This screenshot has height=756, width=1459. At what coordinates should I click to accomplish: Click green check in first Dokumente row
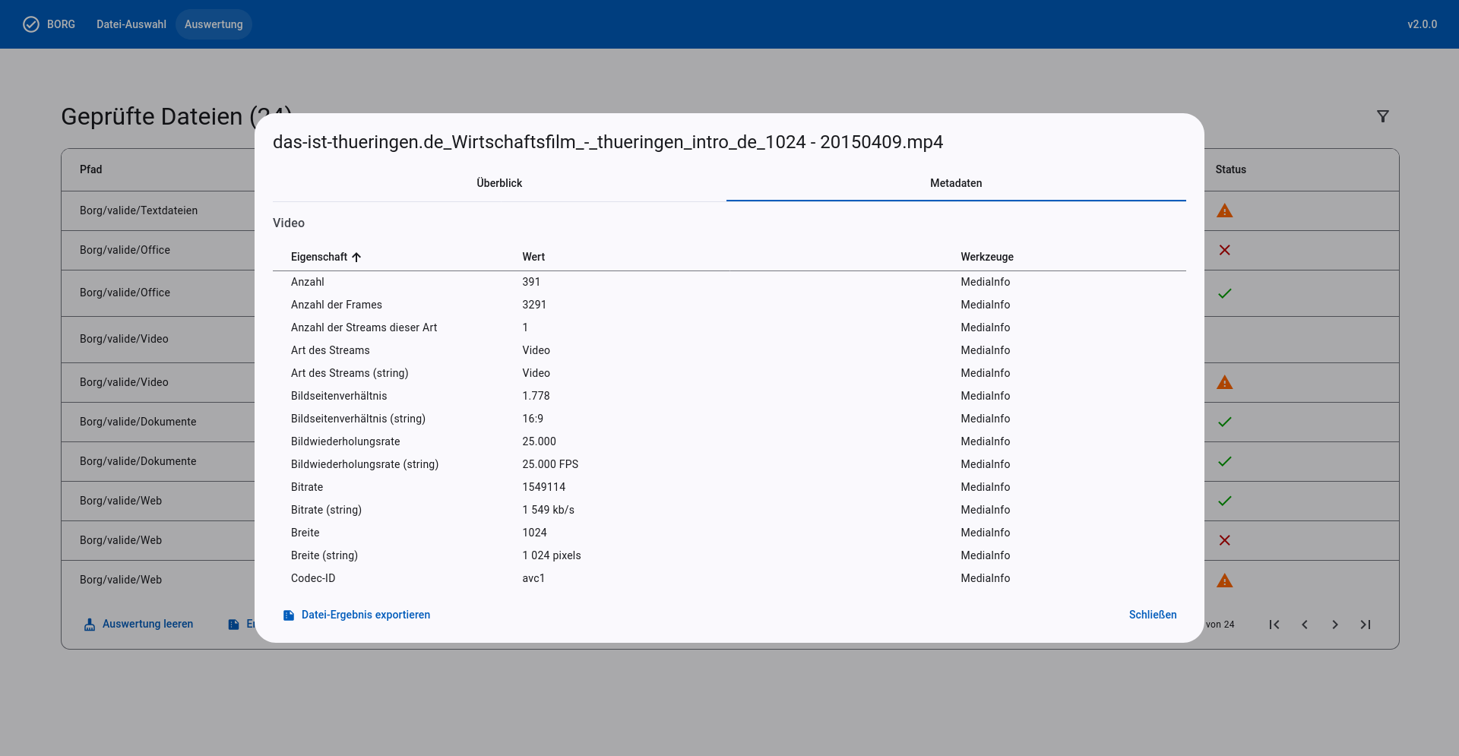(x=1225, y=422)
